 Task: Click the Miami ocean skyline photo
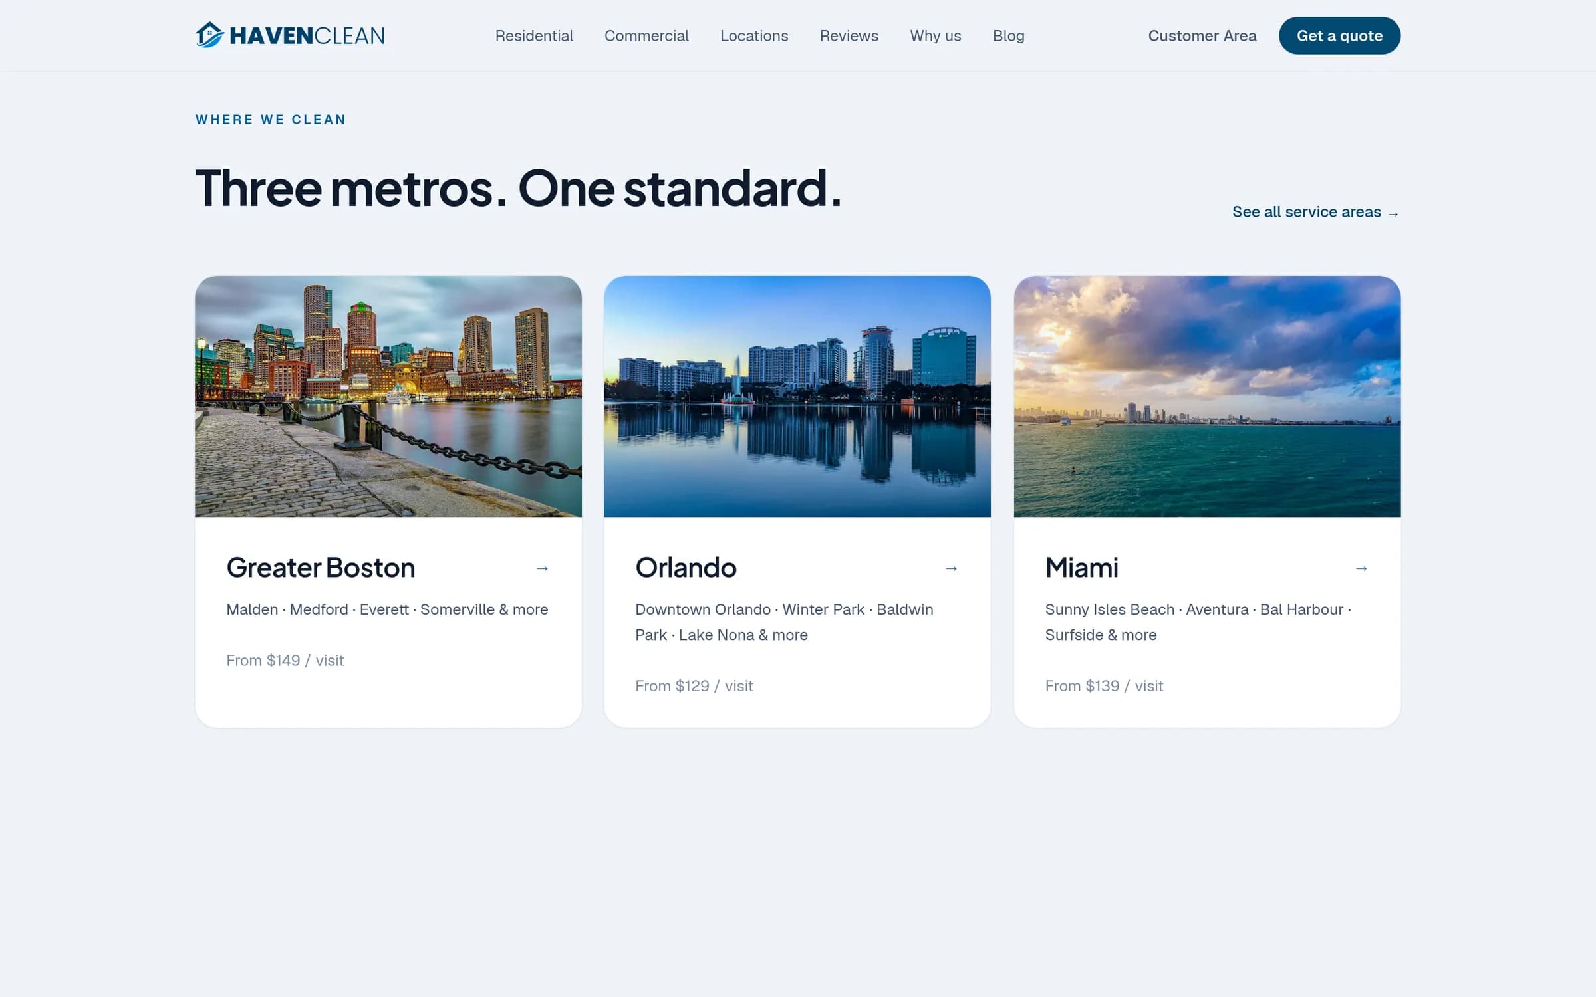[1207, 396]
